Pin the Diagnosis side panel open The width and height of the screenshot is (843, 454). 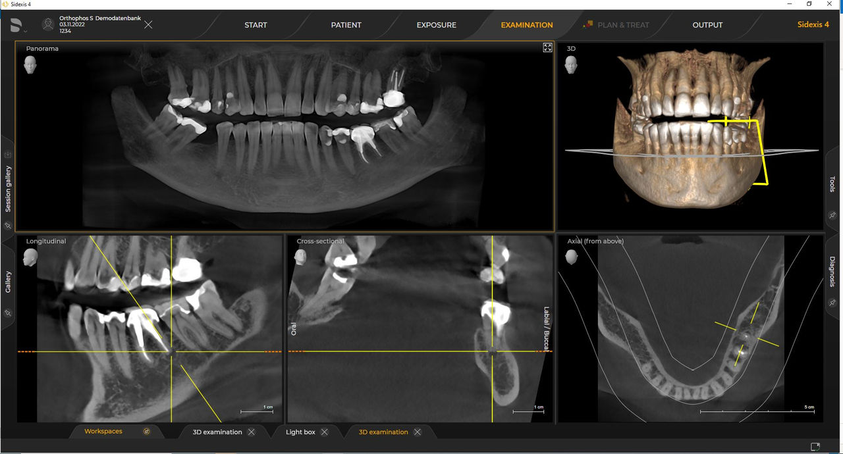tap(831, 303)
